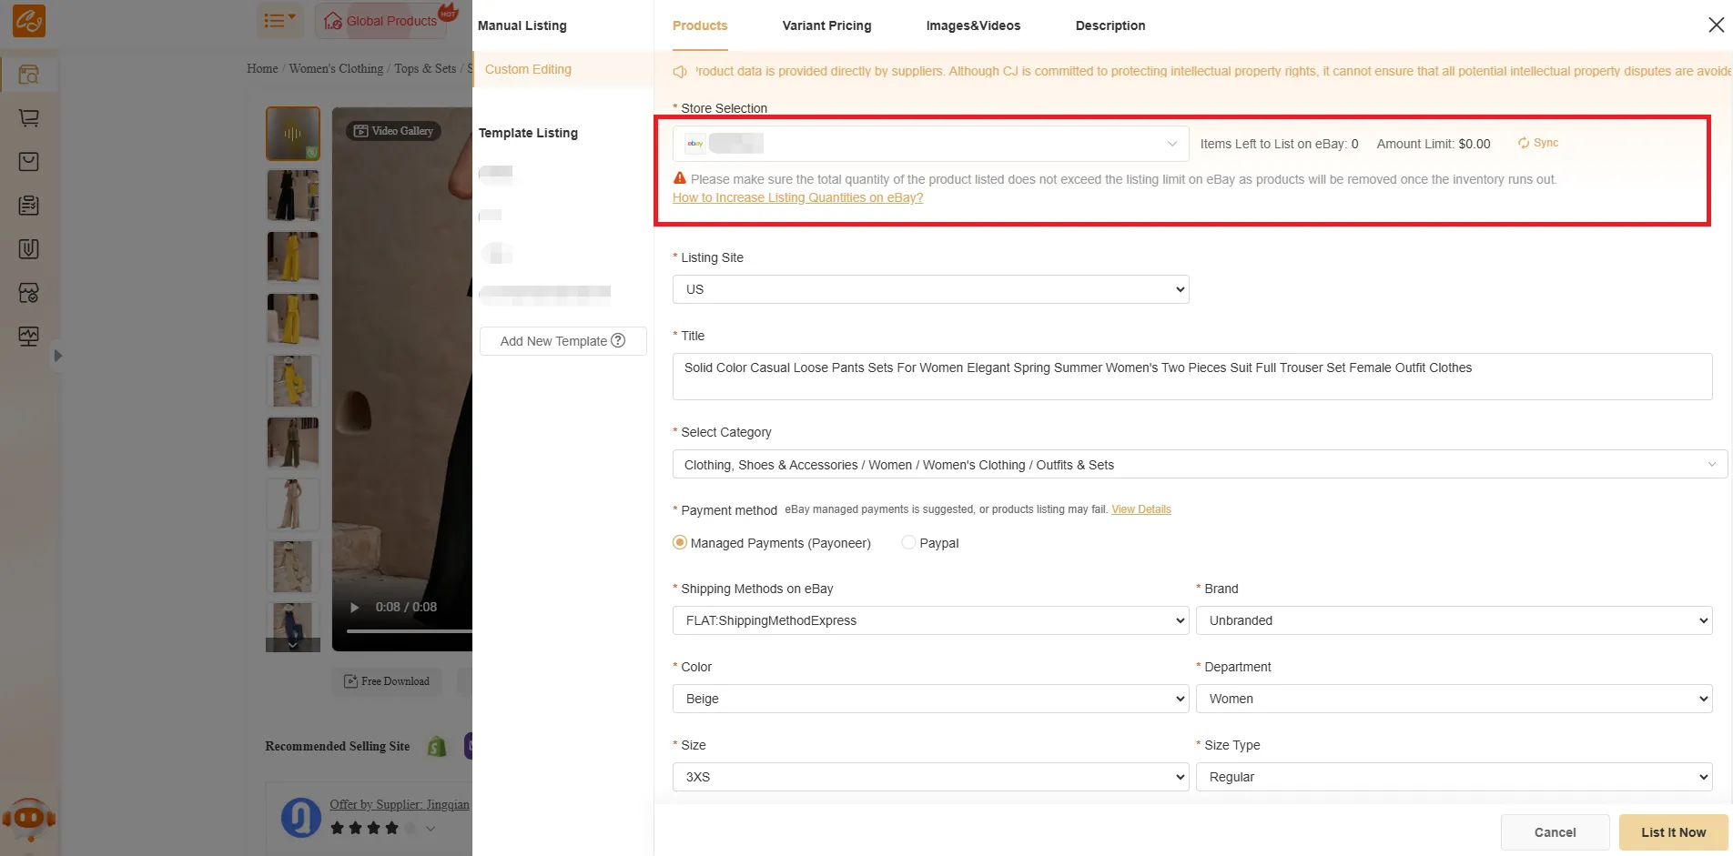Open the Listing Site US dropdown
The height and width of the screenshot is (856, 1733).
click(930, 289)
